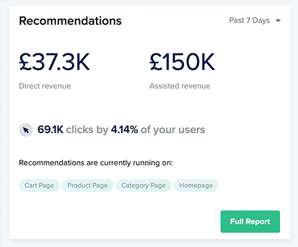Viewport: 298px width, 247px height.
Task: Click the words 'of your users'
Action: click(x=173, y=130)
